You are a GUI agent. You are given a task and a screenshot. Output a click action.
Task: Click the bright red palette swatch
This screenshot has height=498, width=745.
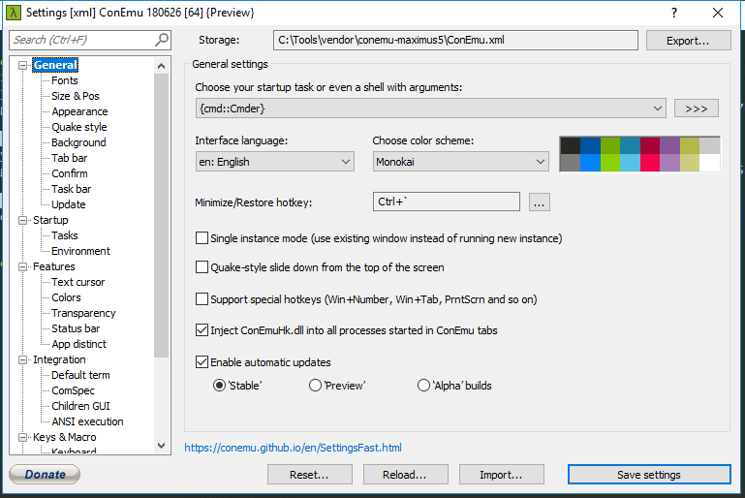[x=650, y=163]
